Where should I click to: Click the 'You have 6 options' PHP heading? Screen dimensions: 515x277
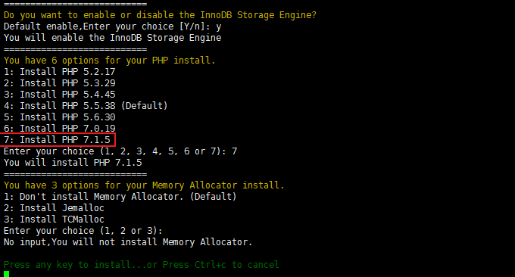coord(109,61)
